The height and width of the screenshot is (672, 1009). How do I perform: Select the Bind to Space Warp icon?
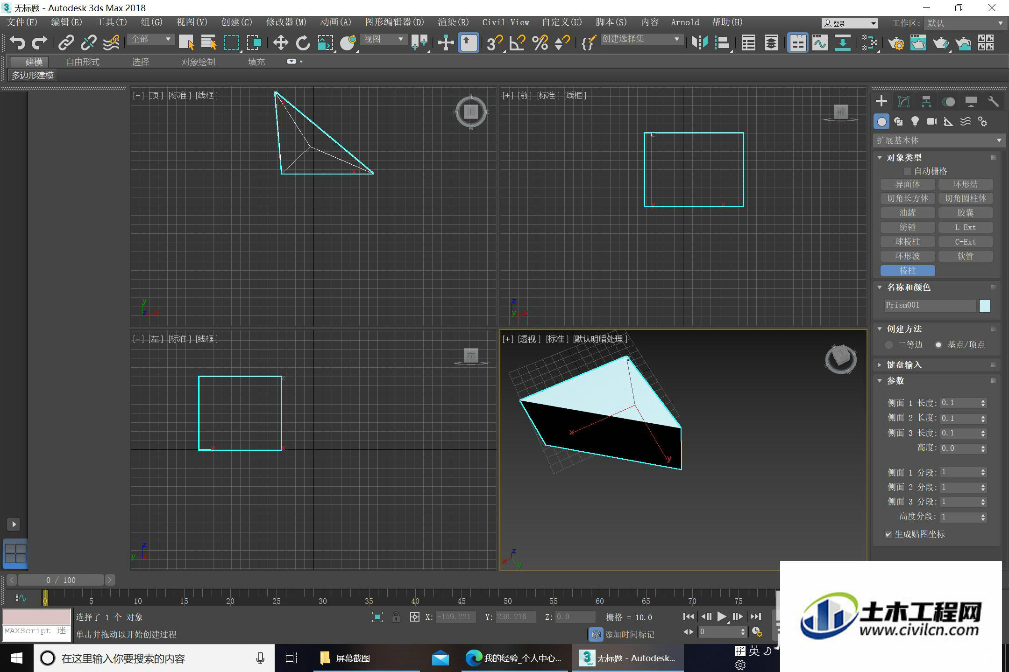point(111,43)
